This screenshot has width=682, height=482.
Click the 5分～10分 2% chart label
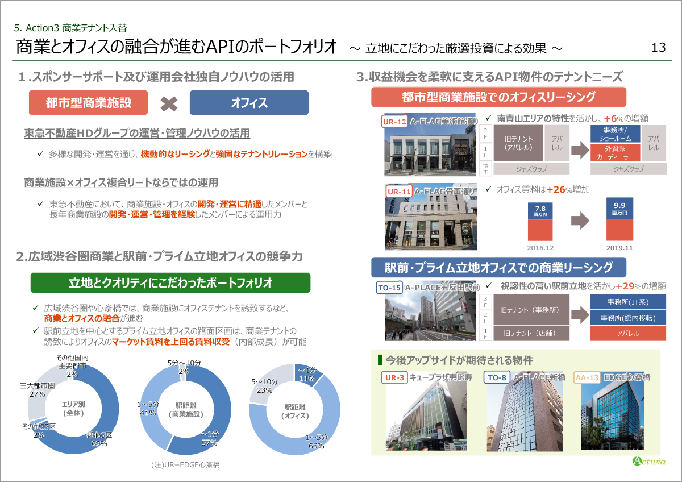click(184, 367)
